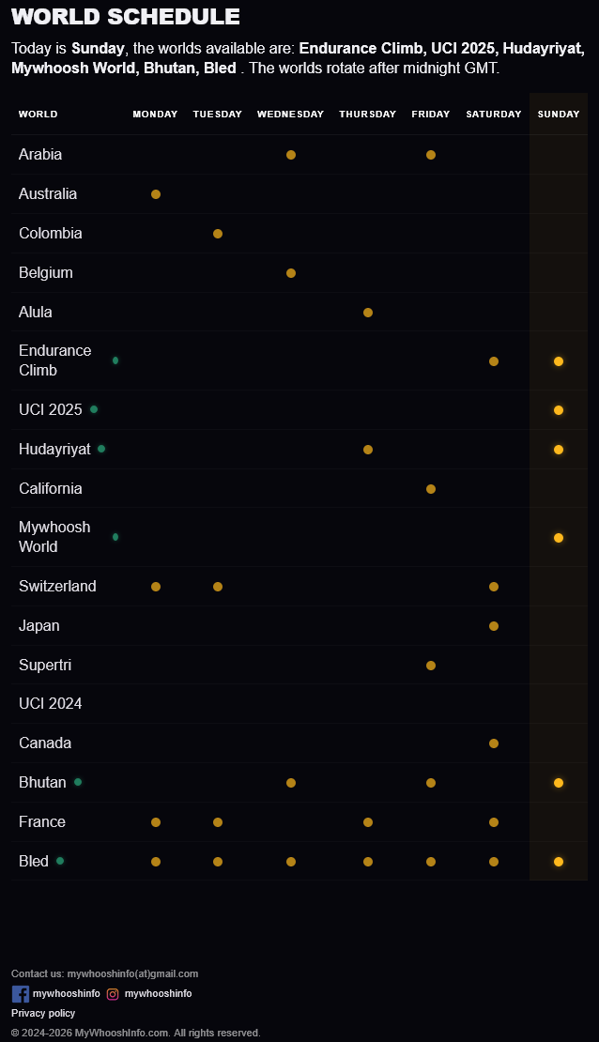Open the mywhooshinfo Facebook text link
Viewport: 599px width, 1042px height.
click(x=67, y=993)
